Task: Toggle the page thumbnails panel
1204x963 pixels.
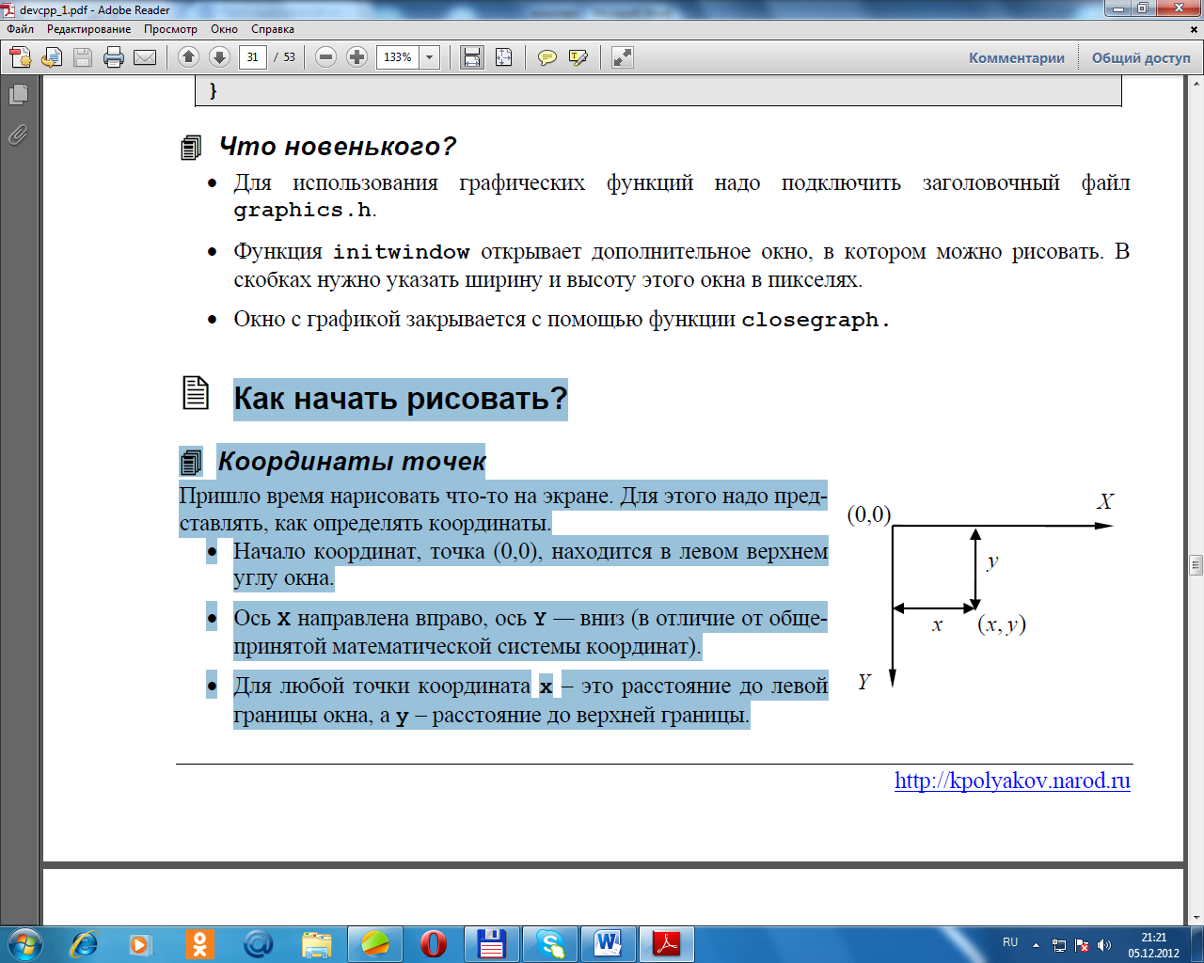Action: pyautogui.click(x=18, y=94)
